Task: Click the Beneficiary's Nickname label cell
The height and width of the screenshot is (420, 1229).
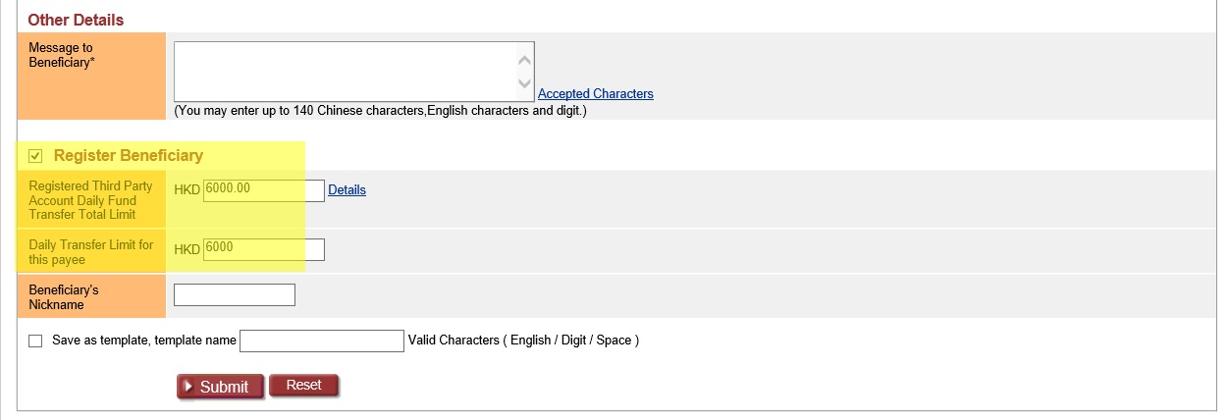Action: pyautogui.click(x=90, y=297)
